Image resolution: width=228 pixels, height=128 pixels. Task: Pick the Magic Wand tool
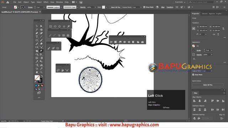37,30
